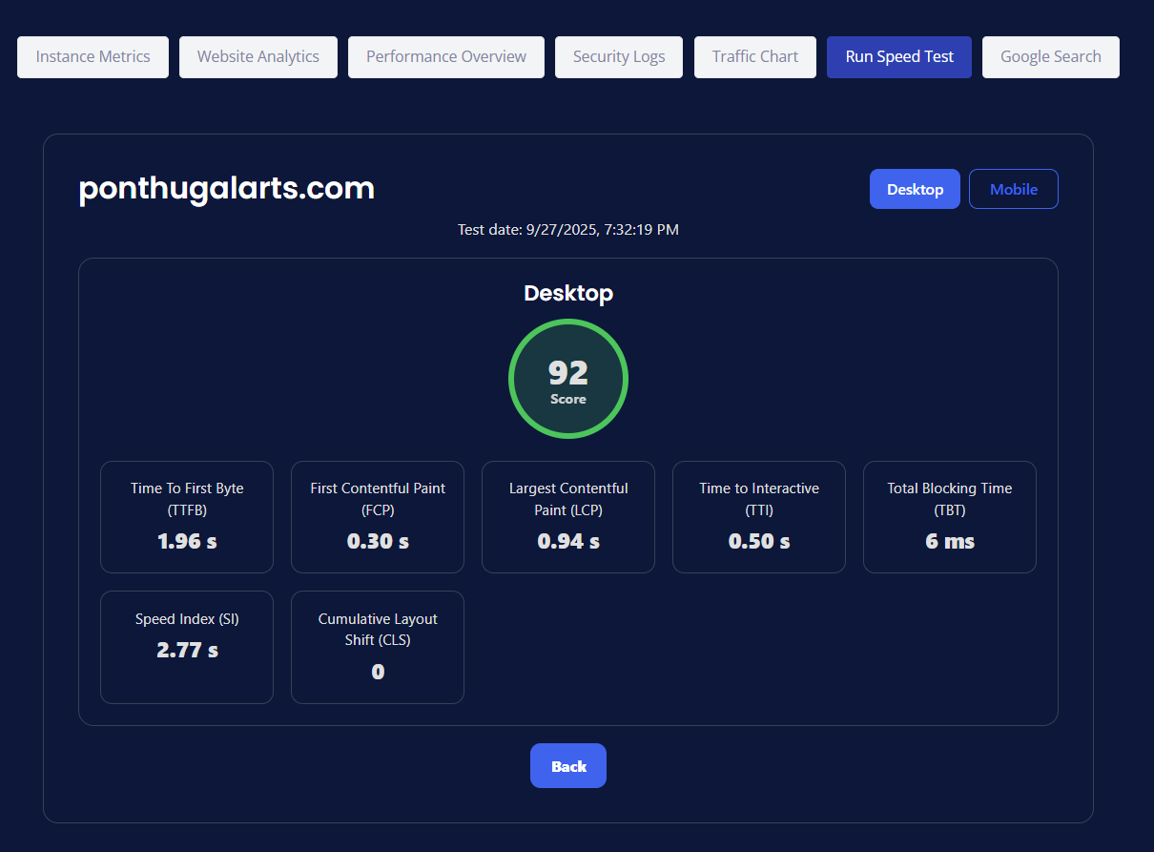Select the Total Blocking Time card

(x=949, y=517)
